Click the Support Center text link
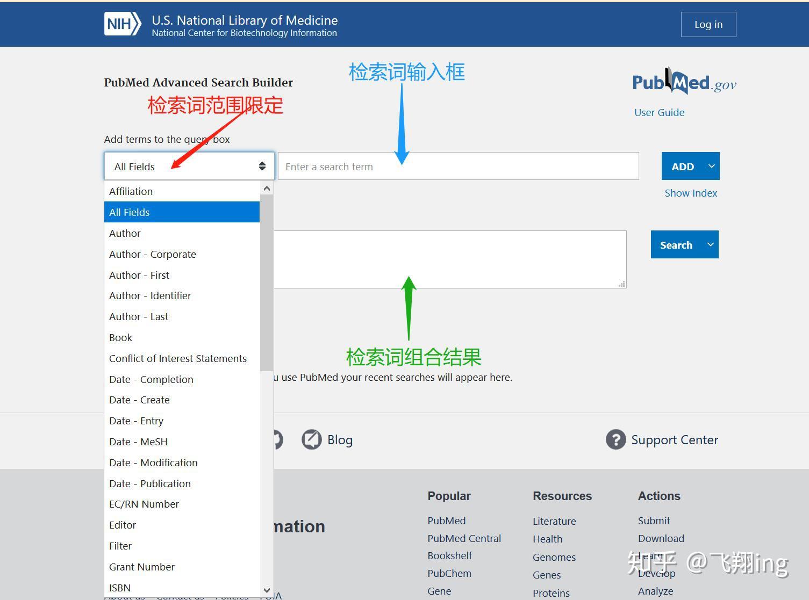The height and width of the screenshot is (600, 809). pos(675,440)
